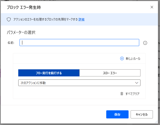This screenshot has width=160, height=125.
Task: Select the フロー実行を続行する option
Action: coord(49,73)
